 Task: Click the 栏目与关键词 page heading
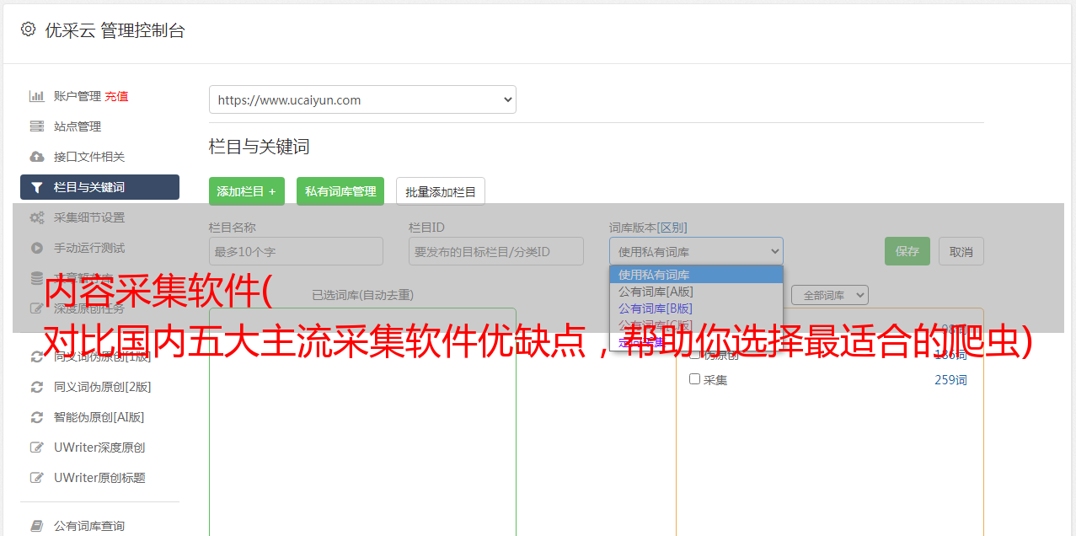pyautogui.click(x=260, y=147)
